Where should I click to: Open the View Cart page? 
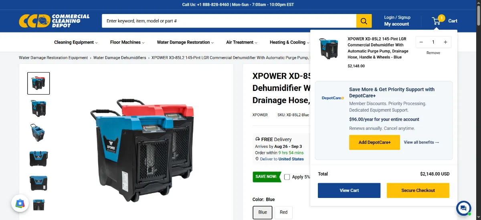349,190
